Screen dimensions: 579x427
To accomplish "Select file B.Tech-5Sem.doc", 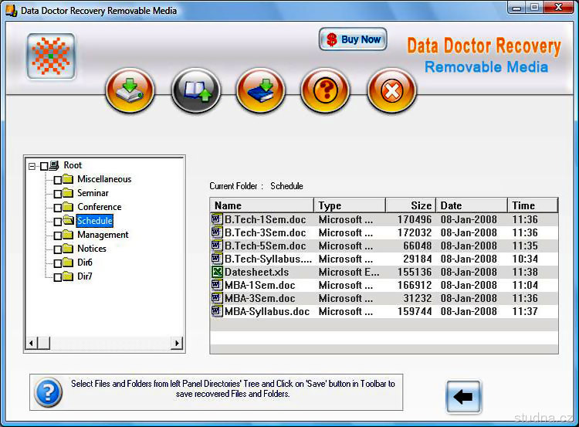I will [x=384, y=246].
